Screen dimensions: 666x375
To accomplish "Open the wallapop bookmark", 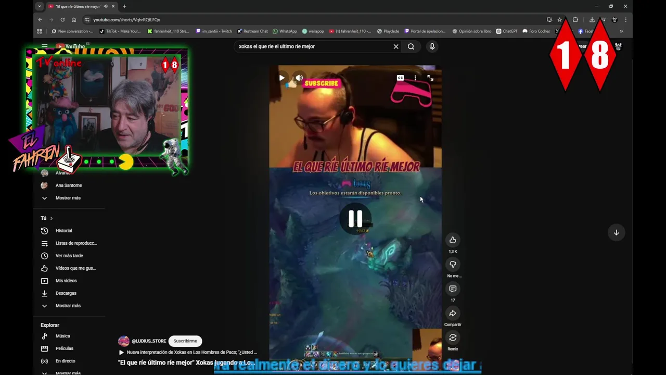I will pos(313,31).
